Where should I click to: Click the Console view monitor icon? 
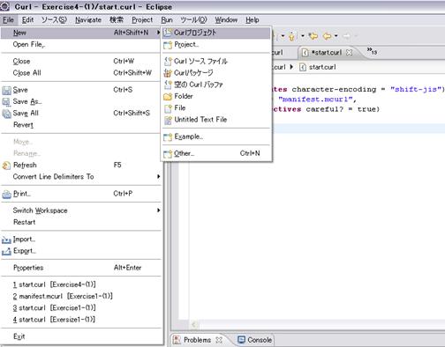[x=241, y=340]
